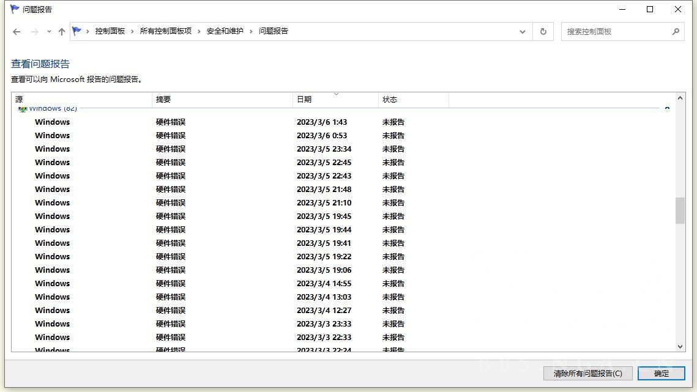Click the Windows (82) group icon
697x392 pixels.
coord(23,108)
